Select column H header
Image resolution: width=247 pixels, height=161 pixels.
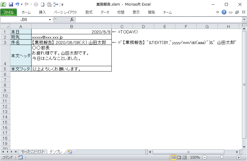tap(228, 27)
